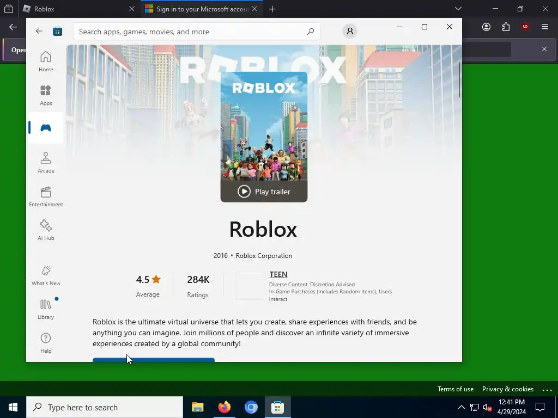Open Privacy & cookies link
This screenshot has height=418, width=558.
click(508, 389)
